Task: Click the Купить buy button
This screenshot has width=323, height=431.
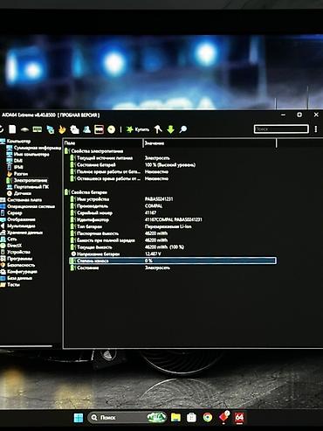Action: click(x=138, y=129)
